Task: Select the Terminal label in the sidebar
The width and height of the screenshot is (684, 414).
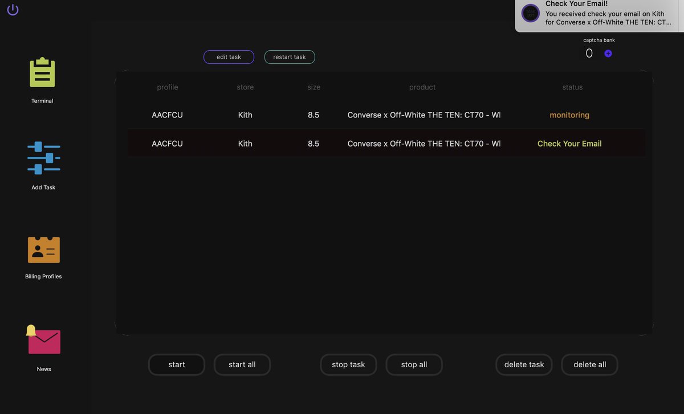Action: point(42,101)
